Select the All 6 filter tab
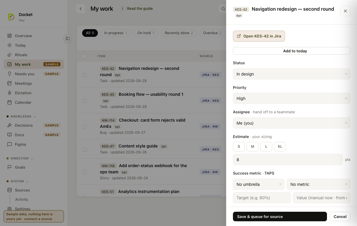Screen dimensions: 357x226 pyautogui.click(x=90, y=33)
